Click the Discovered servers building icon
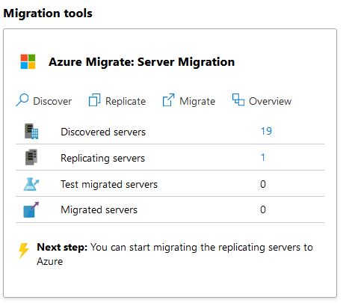Viewport: 352px width, 303px height. (31, 132)
